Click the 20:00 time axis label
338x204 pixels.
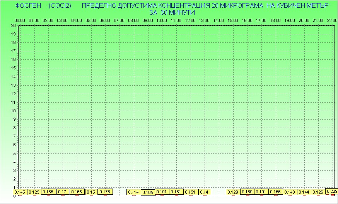click(x=304, y=21)
